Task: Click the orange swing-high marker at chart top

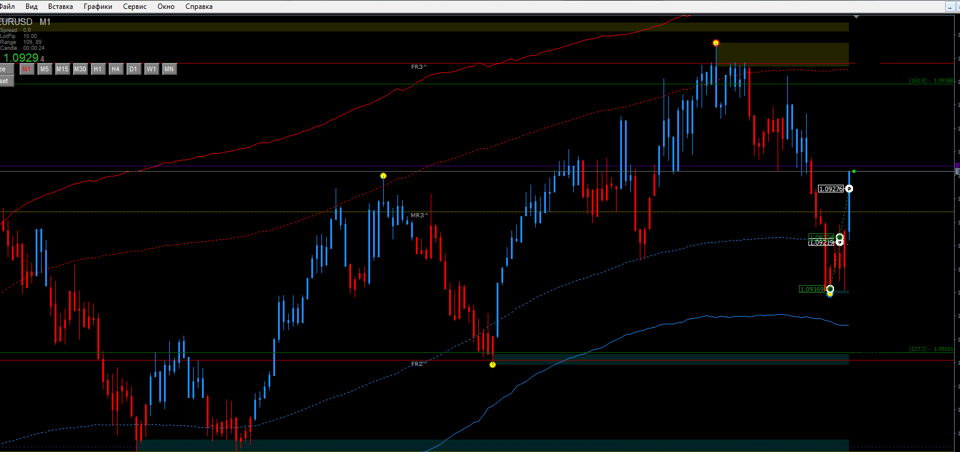Action: tap(716, 43)
